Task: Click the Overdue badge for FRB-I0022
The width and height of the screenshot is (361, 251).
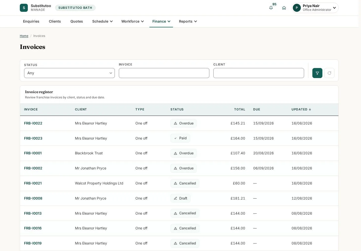Action: pyautogui.click(x=184, y=123)
